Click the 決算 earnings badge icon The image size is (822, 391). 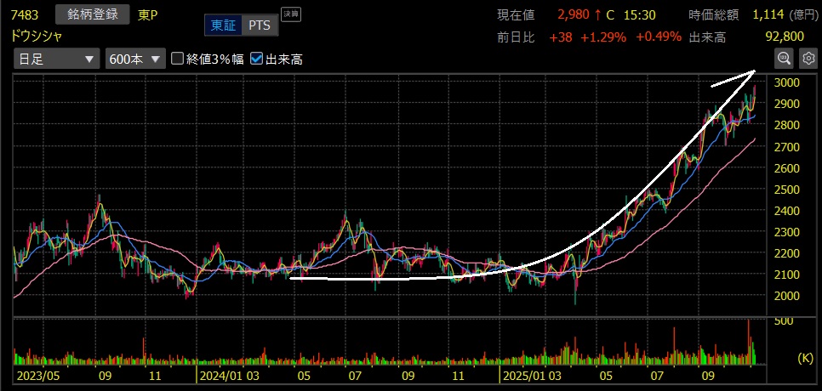(290, 14)
